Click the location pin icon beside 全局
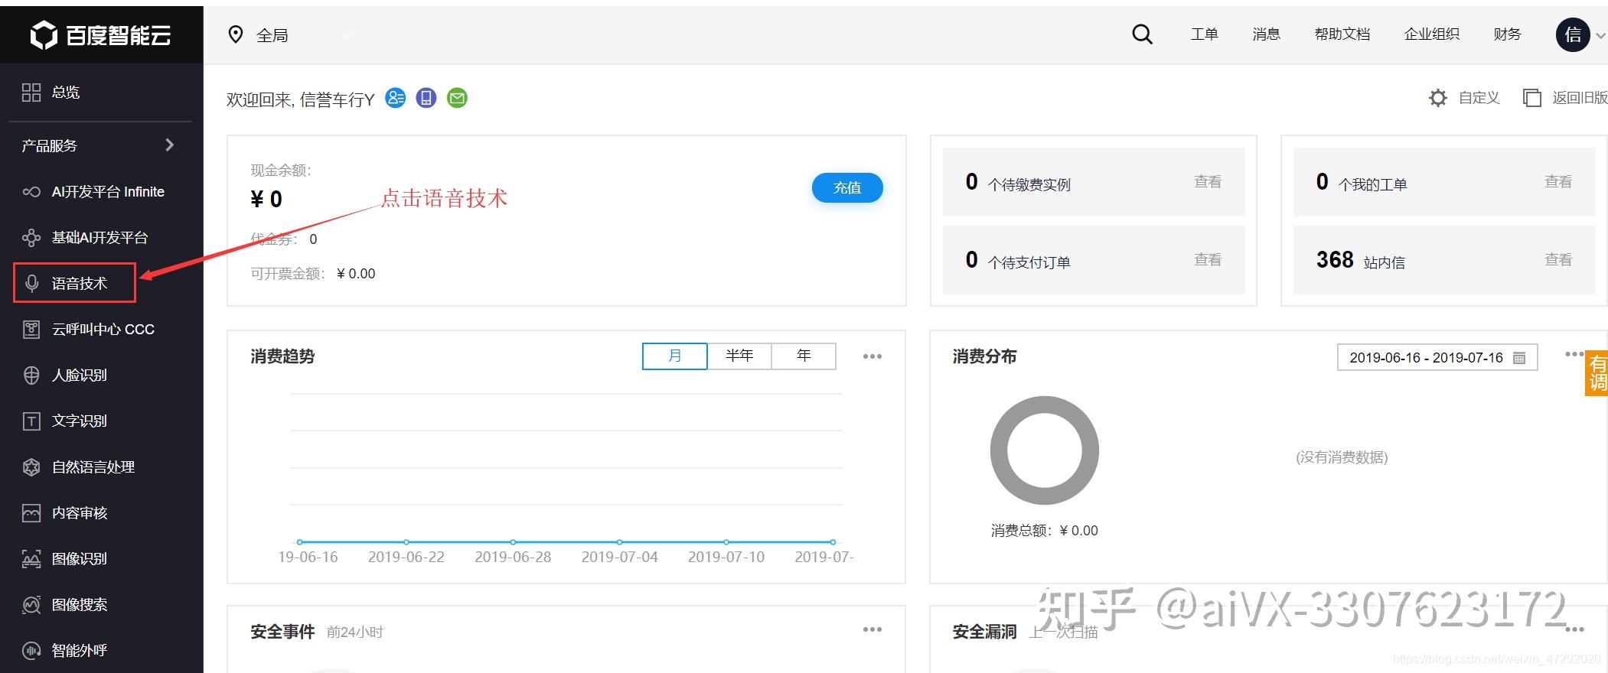Screen dimensions: 1608x673 click(x=236, y=34)
